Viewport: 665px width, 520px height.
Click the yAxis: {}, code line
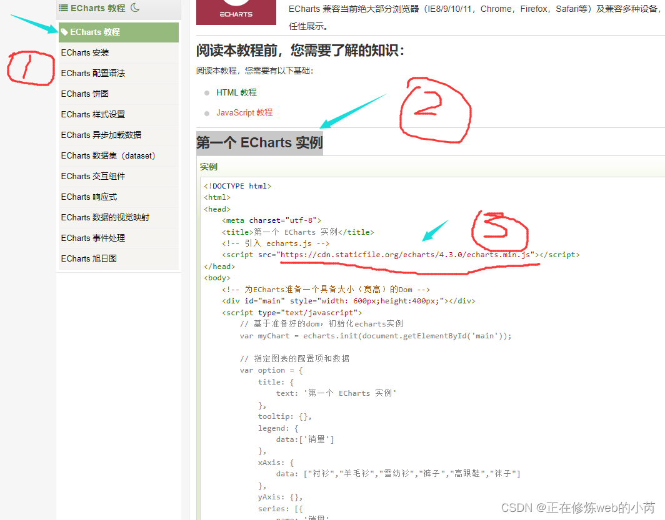(281, 497)
